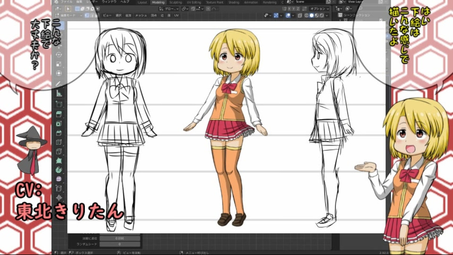Select the Poly Build tool

click(x=59, y=161)
